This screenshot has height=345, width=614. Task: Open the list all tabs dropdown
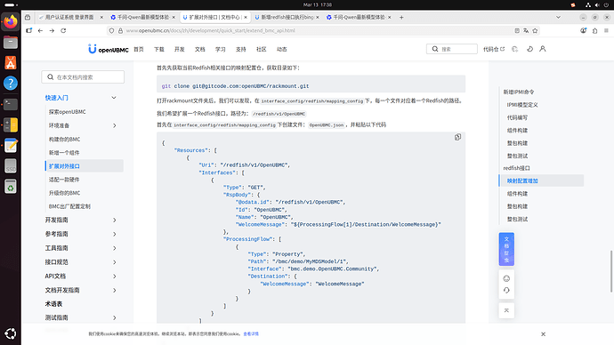pyautogui.click(x=559, y=17)
